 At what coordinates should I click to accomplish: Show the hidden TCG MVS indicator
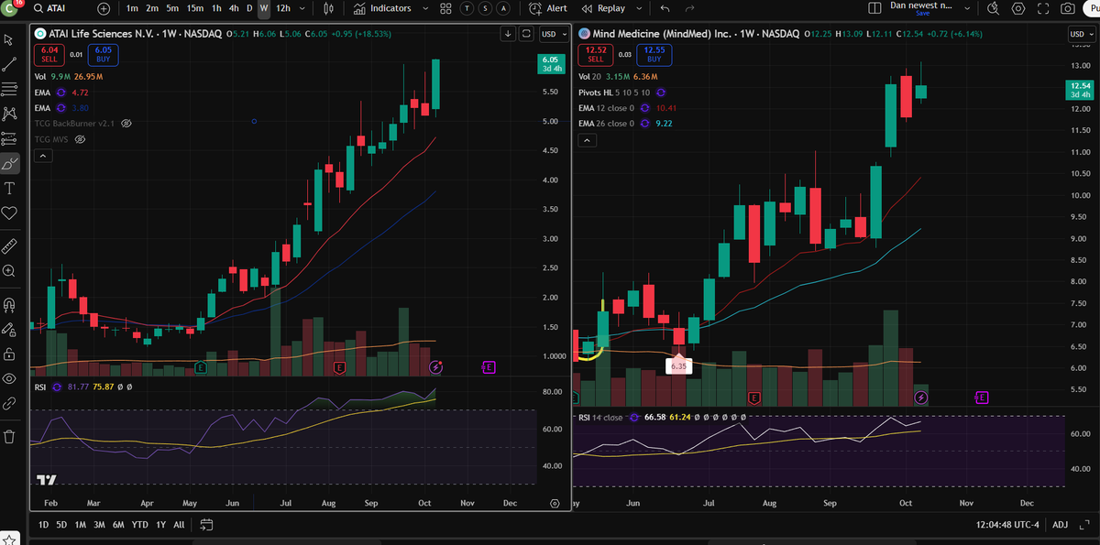[x=80, y=139]
